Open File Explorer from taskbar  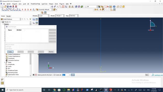coord(69,90)
